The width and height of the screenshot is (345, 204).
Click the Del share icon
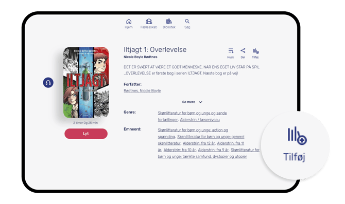click(x=243, y=51)
